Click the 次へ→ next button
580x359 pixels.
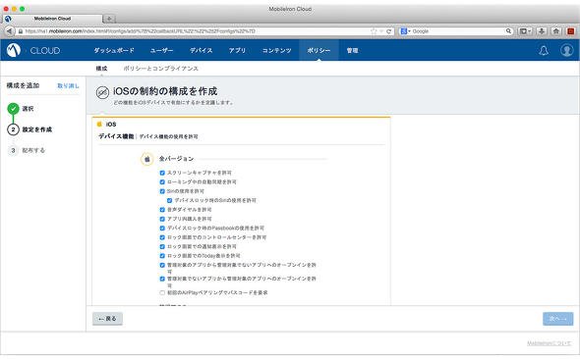pyautogui.click(x=557, y=319)
